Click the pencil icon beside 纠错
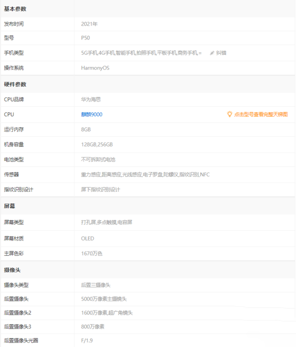Screen dimensions: 296x347 pos(212,53)
